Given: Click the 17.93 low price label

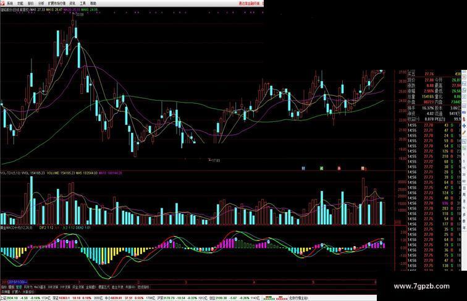Looking at the screenshot, I should point(215,161).
